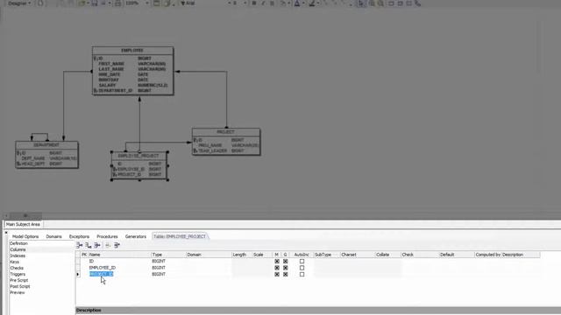Viewport: 561px width, 315px height.
Task: Toggle G checkbox for PROJECT_ID row
Action: (x=286, y=274)
